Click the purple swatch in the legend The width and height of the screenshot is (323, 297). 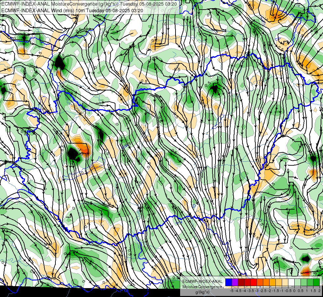coord(235,282)
